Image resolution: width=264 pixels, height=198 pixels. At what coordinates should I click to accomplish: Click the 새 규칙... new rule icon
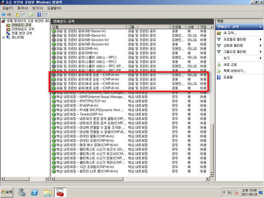[219, 33]
